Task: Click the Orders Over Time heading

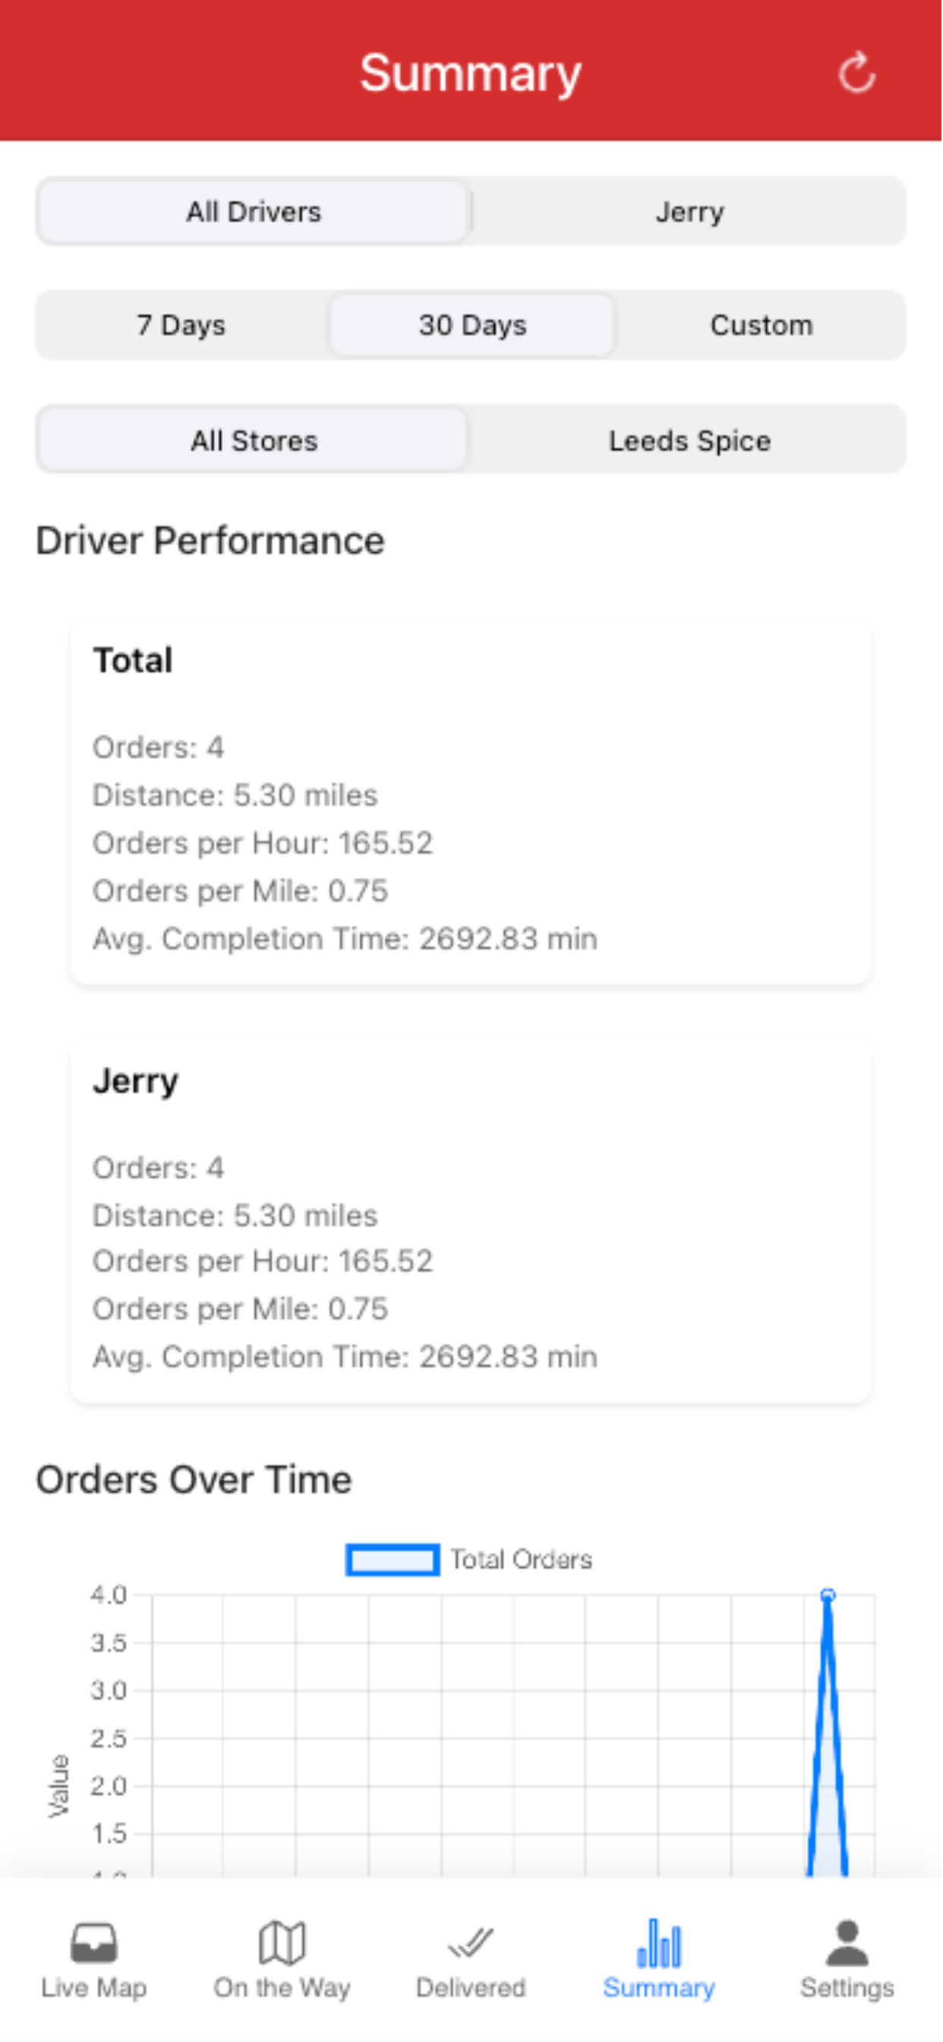Action: 194,1479
